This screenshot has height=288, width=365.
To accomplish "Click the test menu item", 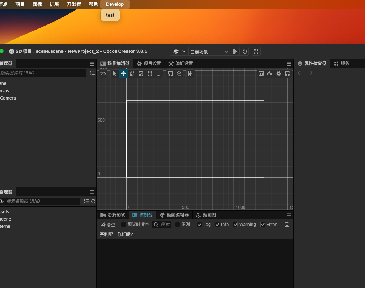I will pos(110,15).
